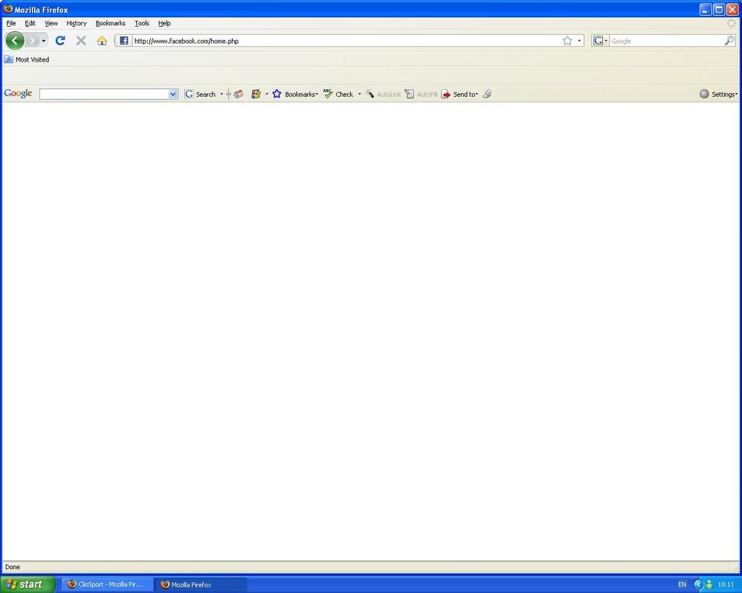This screenshot has height=593, width=742.
Task: Expand Google Toolbar search box dropdown
Action: (173, 94)
